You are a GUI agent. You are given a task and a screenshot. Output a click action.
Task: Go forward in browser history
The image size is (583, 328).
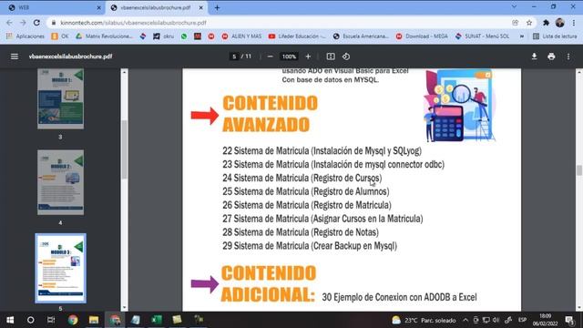23,23
